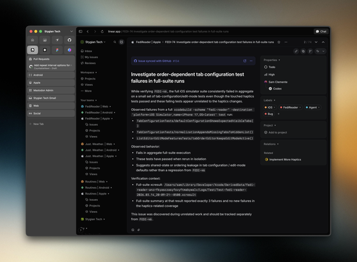Add a label with plus button

[279, 114]
